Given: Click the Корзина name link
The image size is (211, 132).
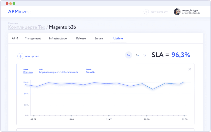Looking at the screenshot, I should pyautogui.click(x=28, y=72).
